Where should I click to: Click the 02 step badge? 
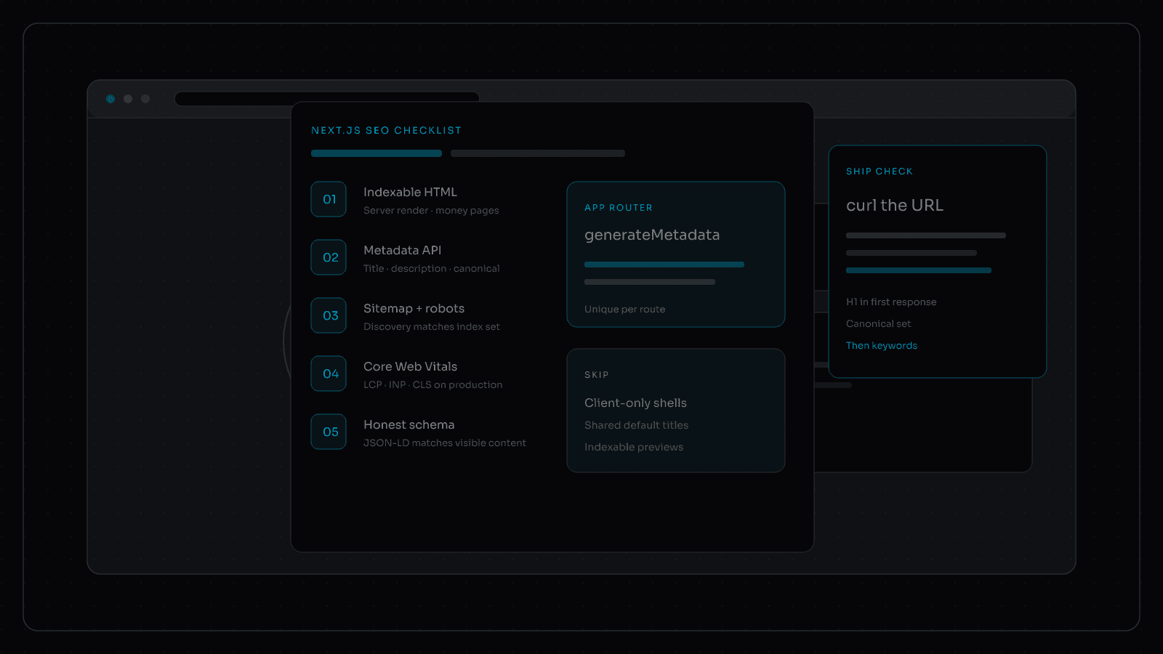pos(329,257)
